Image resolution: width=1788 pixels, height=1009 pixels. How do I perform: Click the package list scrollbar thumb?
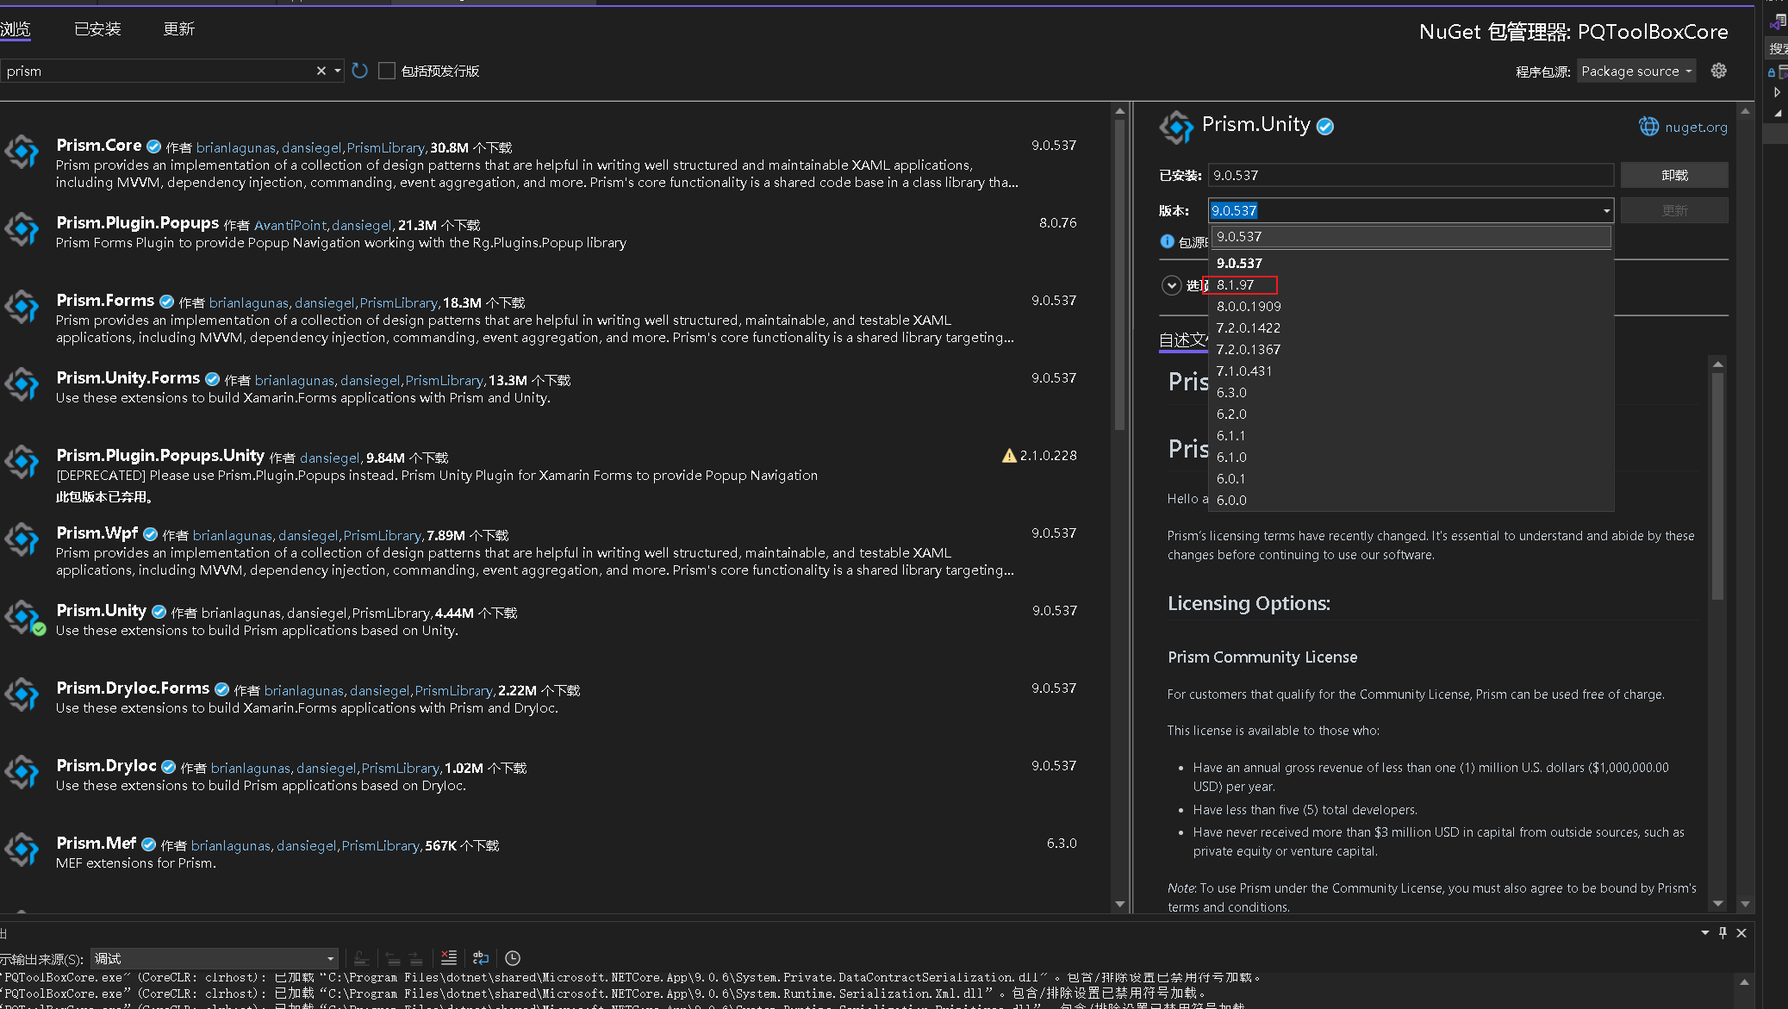point(1119,274)
